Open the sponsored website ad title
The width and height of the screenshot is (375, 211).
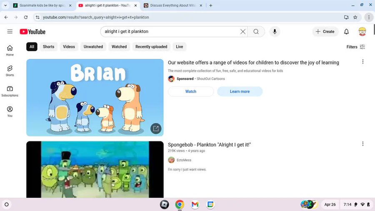[253, 63]
